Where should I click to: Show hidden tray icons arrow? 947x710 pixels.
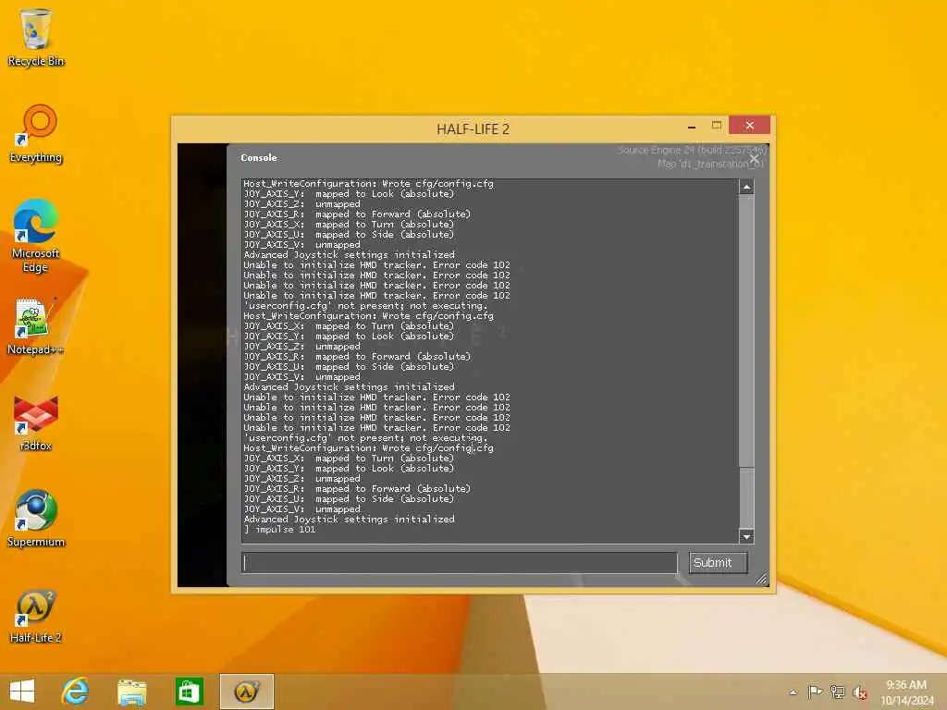[x=793, y=692]
